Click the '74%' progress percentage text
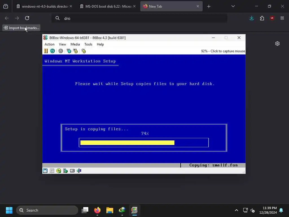289x217 pixels. [x=145, y=133]
